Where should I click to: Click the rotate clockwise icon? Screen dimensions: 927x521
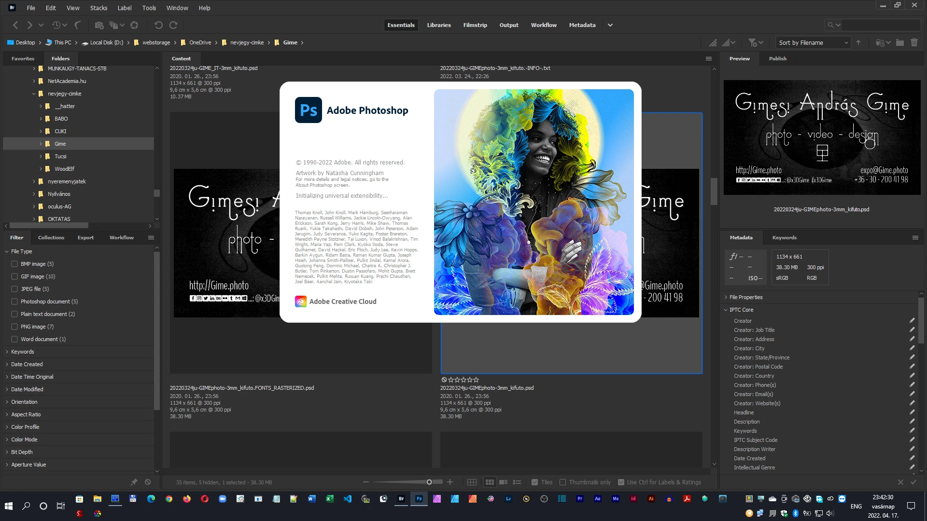click(174, 25)
